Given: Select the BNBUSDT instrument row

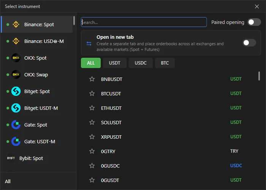Looking at the screenshot, I should pyautogui.click(x=169, y=79).
